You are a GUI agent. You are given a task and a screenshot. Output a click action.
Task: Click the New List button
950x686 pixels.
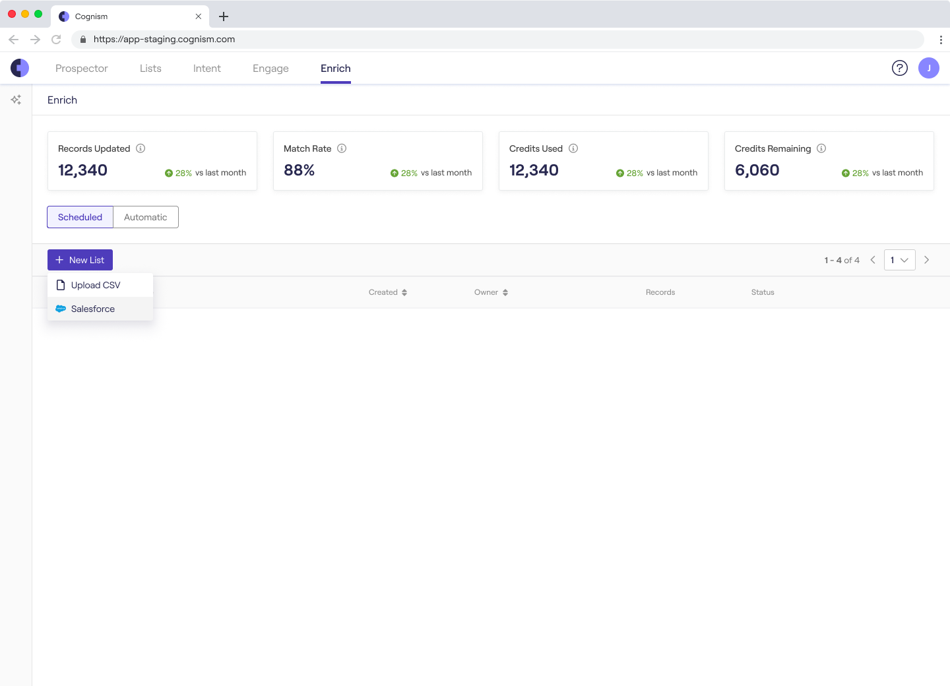point(80,260)
